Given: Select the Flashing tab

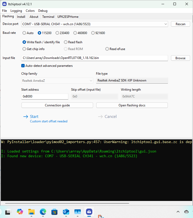Looking at the screenshot, I should pos(8,16).
